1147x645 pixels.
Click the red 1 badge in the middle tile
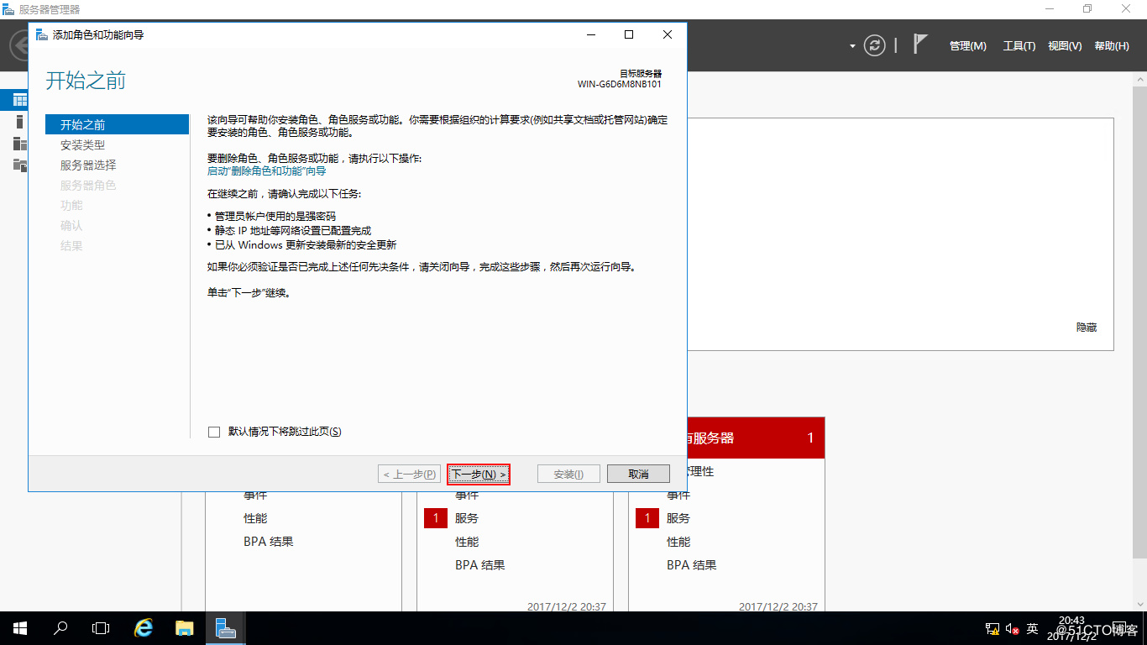[x=436, y=518]
